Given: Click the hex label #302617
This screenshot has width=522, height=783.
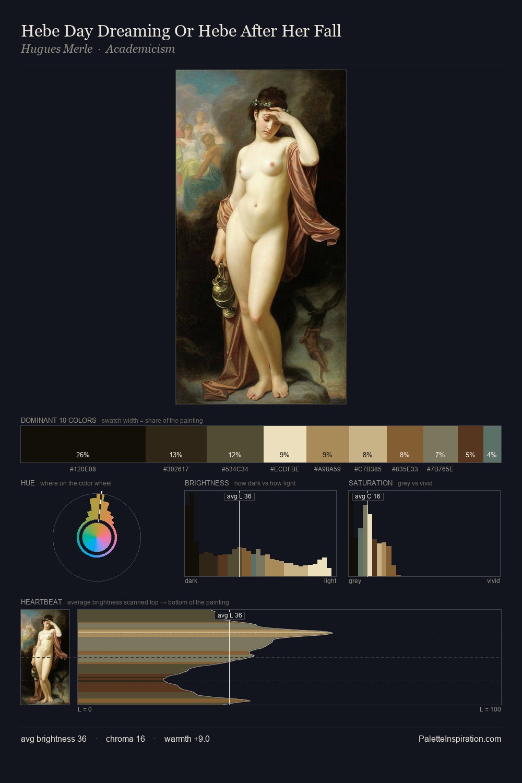Looking at the screenshot, I should [x=176, y=469].
